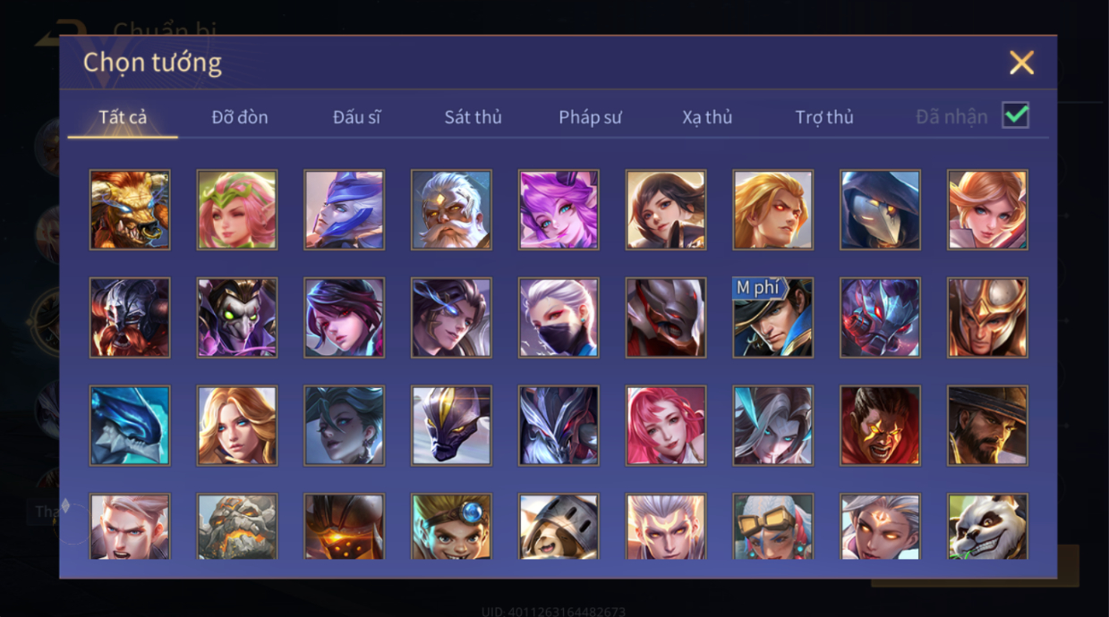Select the blonde red-eyed hero thumbnail

pyautogui.click(x=773, y=210)
